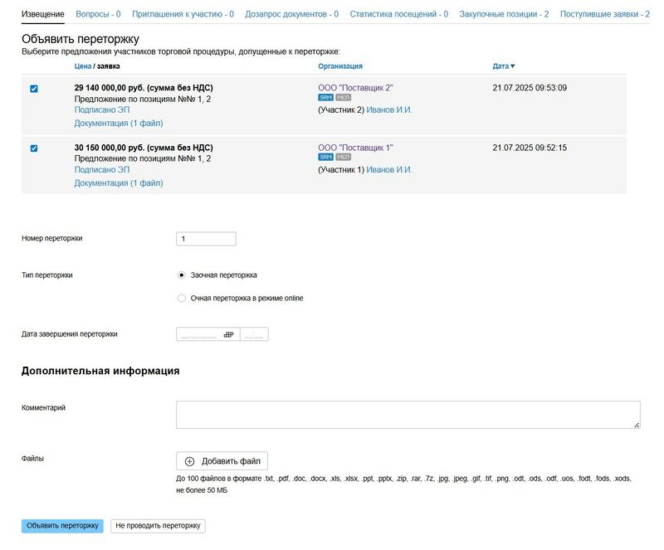
Task: Uncheck the 30 150 000,00 руб. offer checkbox
Action: click(34, 148)
